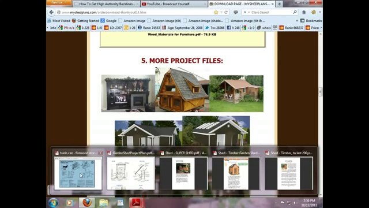Viewport: 369px width, 208px height.
Task: Go back with the browser back arrow
Action: (x=51, y=12)
